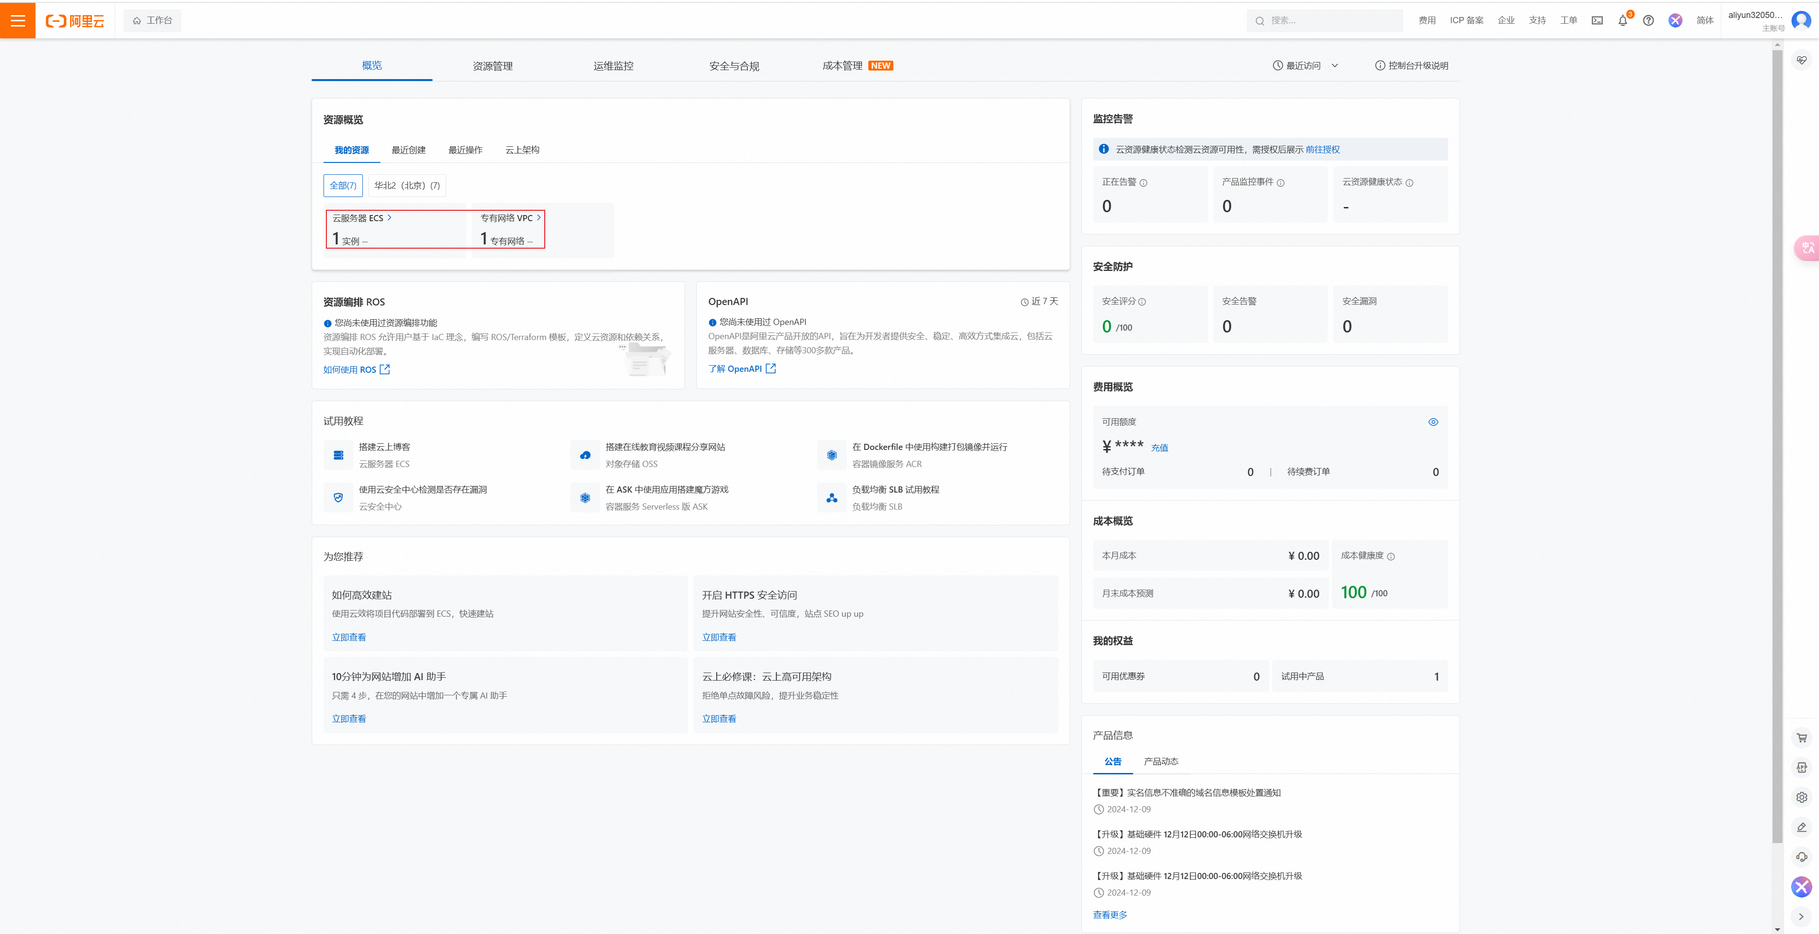Click 立即查看 under 开启 HTTPS 安全访问
Screen dimensions: 1819x934
click(x=719, y=638)
